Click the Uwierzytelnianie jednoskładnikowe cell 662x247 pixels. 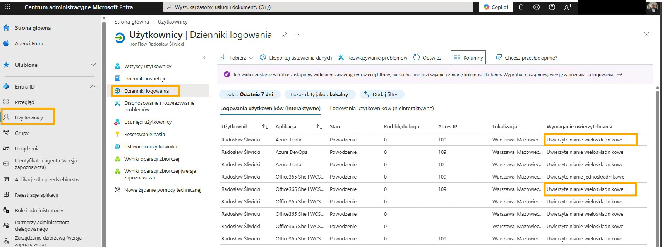(x=585, y=177)
